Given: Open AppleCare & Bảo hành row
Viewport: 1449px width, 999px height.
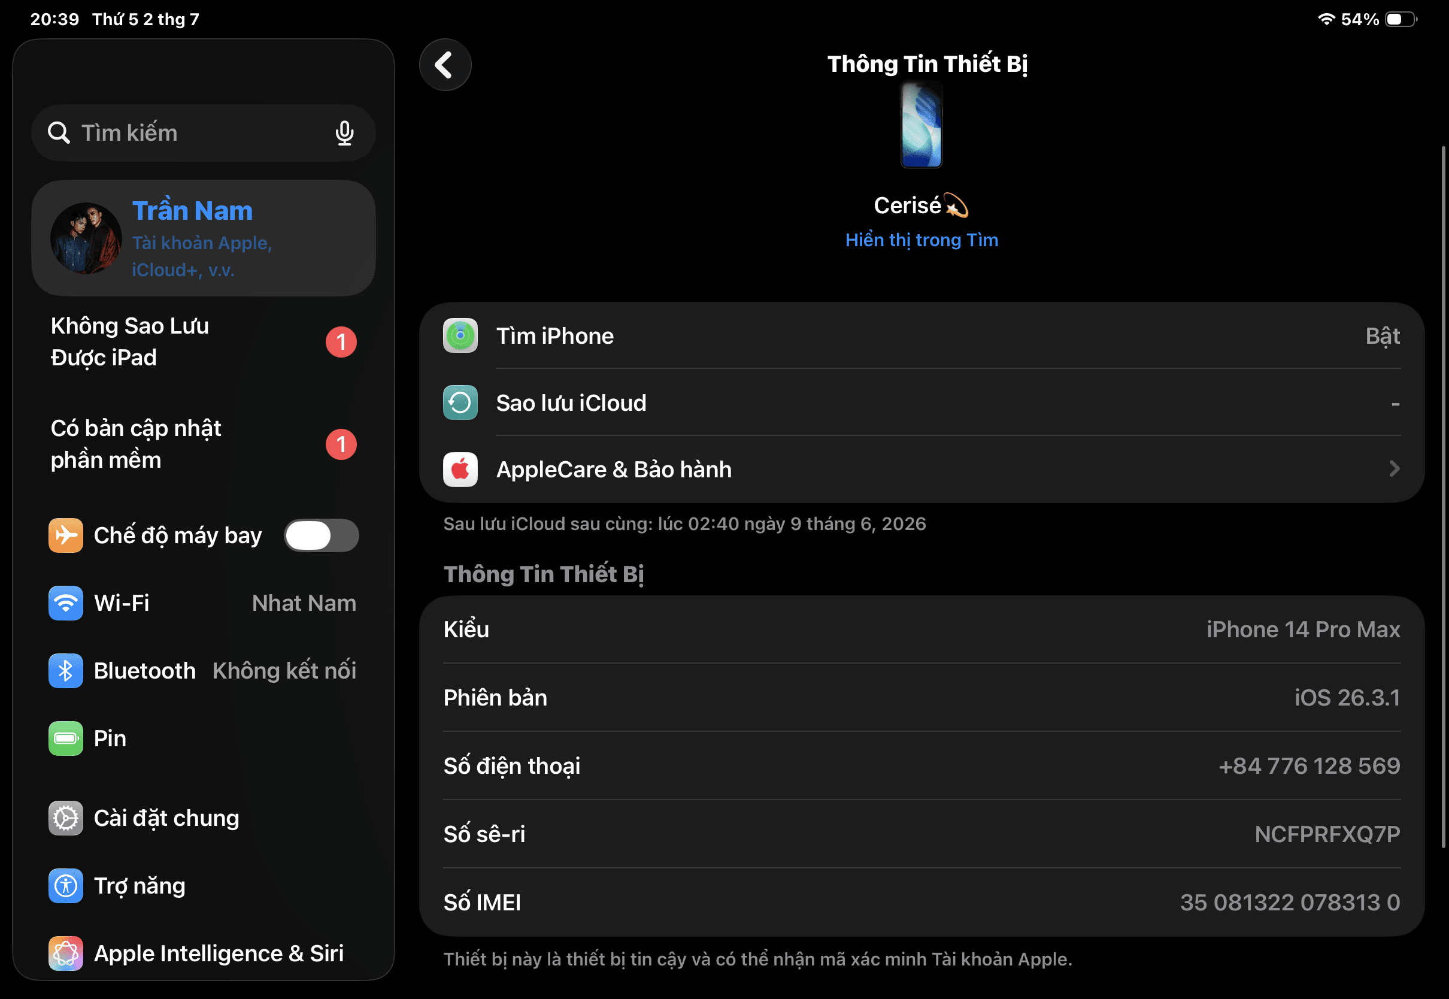Looking at the screenshot, I should 921,470.
